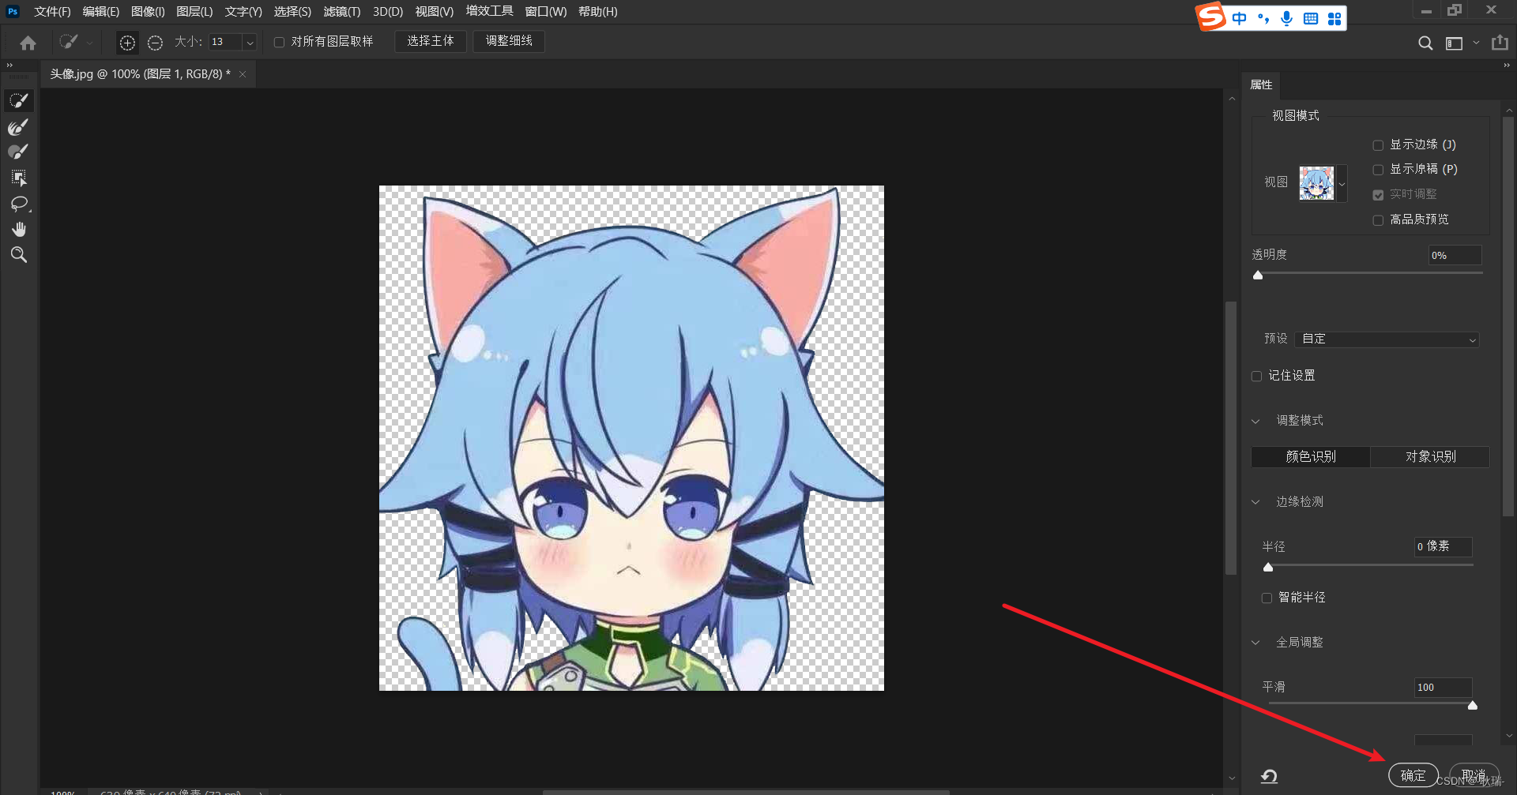The width and height of the screenshot is (1517, 795).
Task: Open 图像(I) menu
Action: pyautogui.click(x=148, y=12)
